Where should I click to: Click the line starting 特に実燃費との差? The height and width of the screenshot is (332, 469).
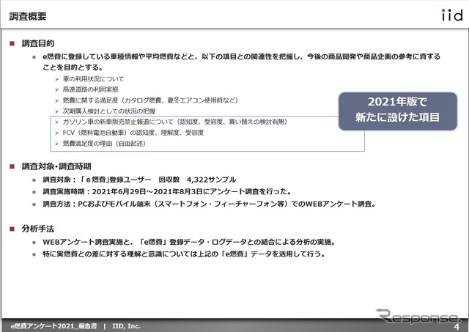point(184,254)
